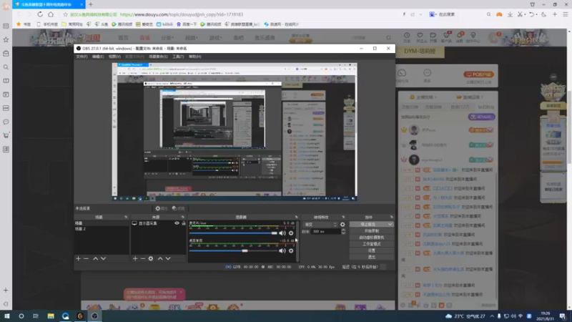Image resolution: width=572 pixels, height=322 pixels.
Task: Move the selected source up
Action: [x=159, y=258]
